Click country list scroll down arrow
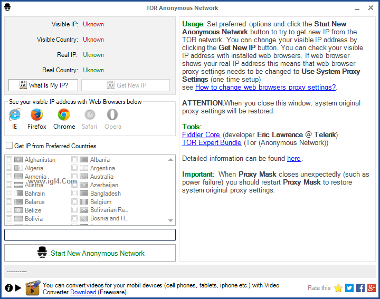The image size is (380, 299). [x=170, y=220]
